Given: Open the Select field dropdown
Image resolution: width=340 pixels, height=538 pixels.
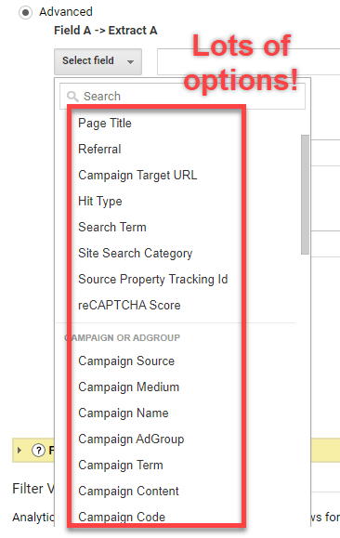Looking at the screenshot, I should (98, 61).
